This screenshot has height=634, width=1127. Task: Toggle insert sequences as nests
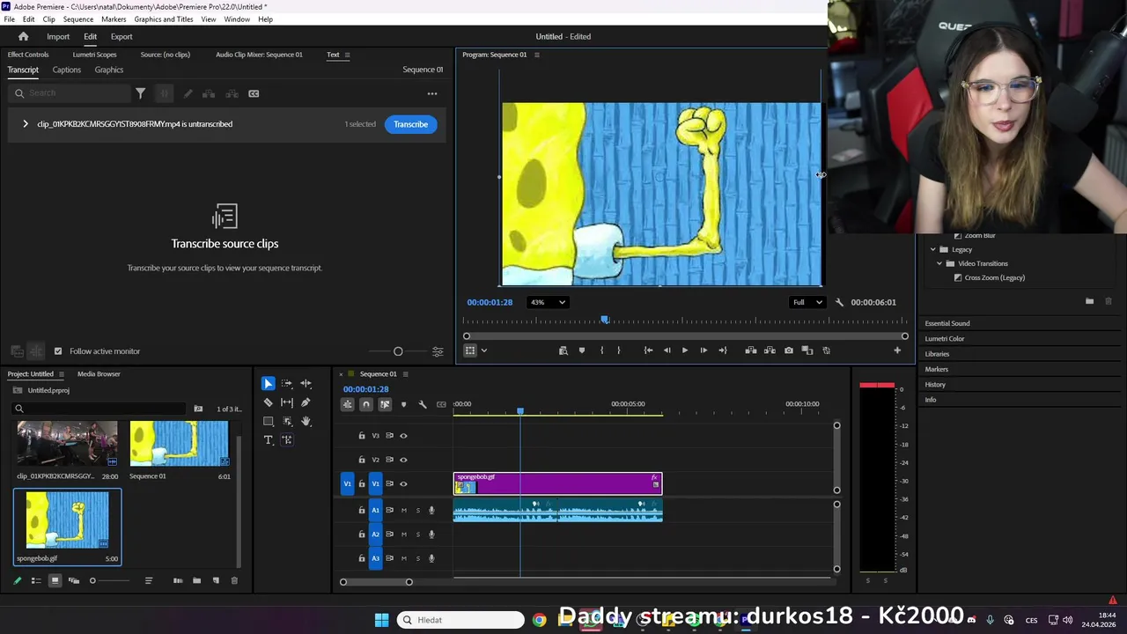(348, 404)
